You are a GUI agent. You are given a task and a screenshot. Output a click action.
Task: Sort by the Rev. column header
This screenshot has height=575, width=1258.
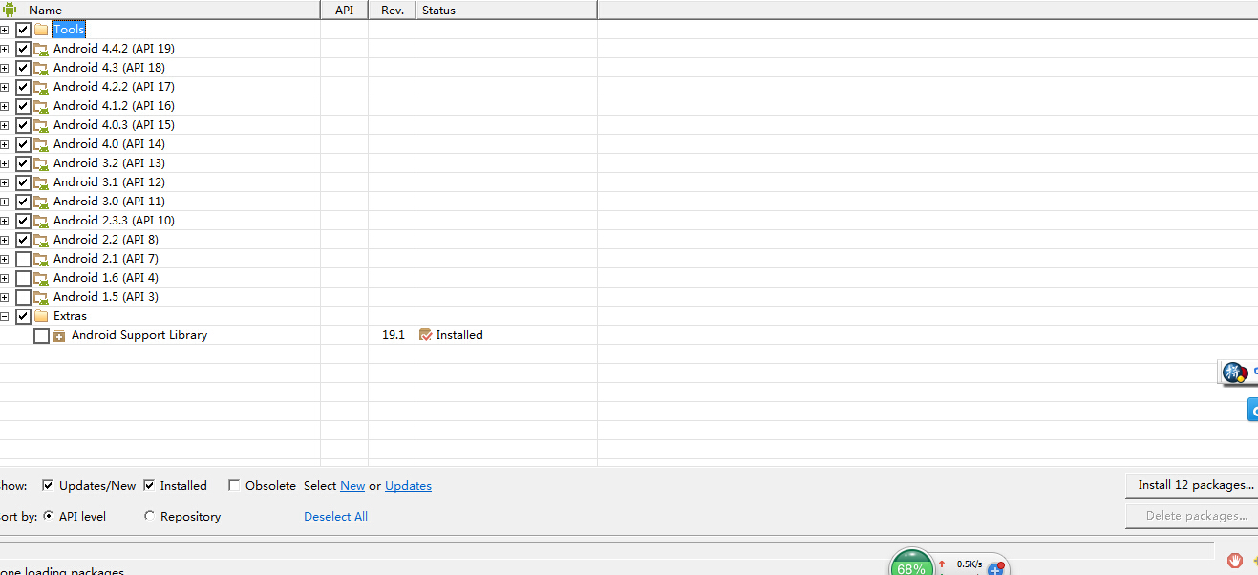click(392, 10)
